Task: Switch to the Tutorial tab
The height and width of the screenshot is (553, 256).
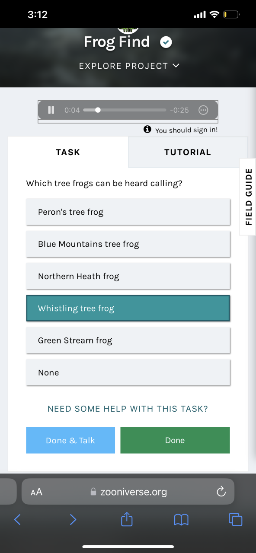Action: click(188, 152)
